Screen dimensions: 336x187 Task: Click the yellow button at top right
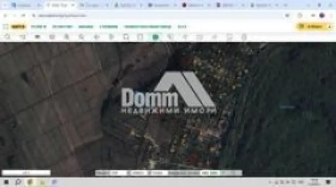tap(313, 27)
